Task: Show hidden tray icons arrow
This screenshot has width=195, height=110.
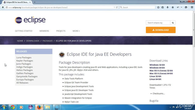Action: (x=170, y=107)
